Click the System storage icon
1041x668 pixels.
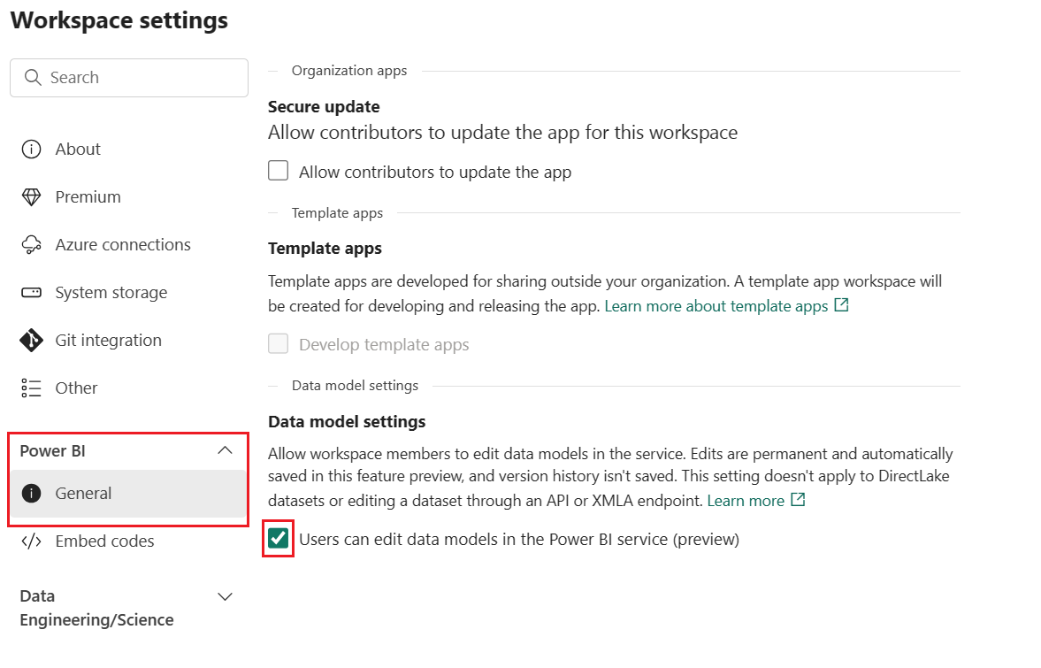pyautogui.click(x=32, y=292)
